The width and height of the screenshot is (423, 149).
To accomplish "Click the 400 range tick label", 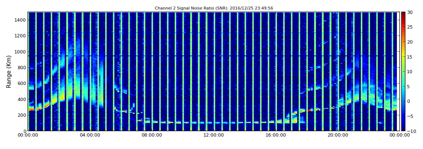I will click(x=22, y=99).
